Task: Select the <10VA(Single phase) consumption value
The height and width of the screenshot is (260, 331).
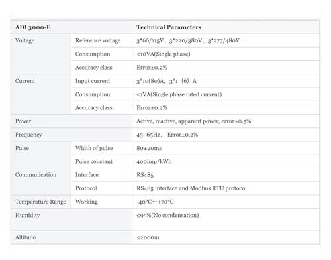Action: (164, 54)
